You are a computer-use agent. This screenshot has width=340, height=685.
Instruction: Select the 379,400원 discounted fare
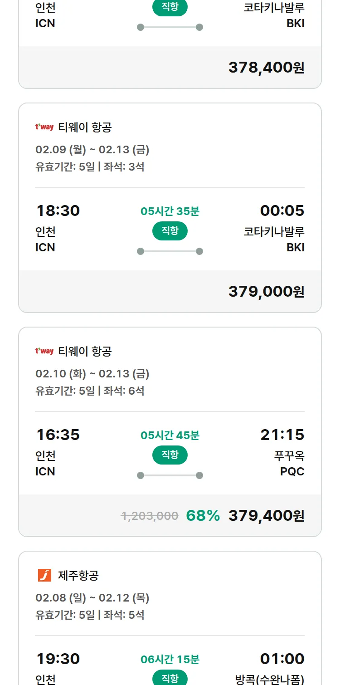click(266, 515)
